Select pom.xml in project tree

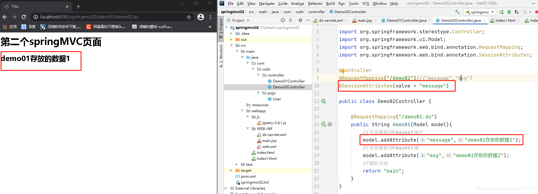(246, 176)
